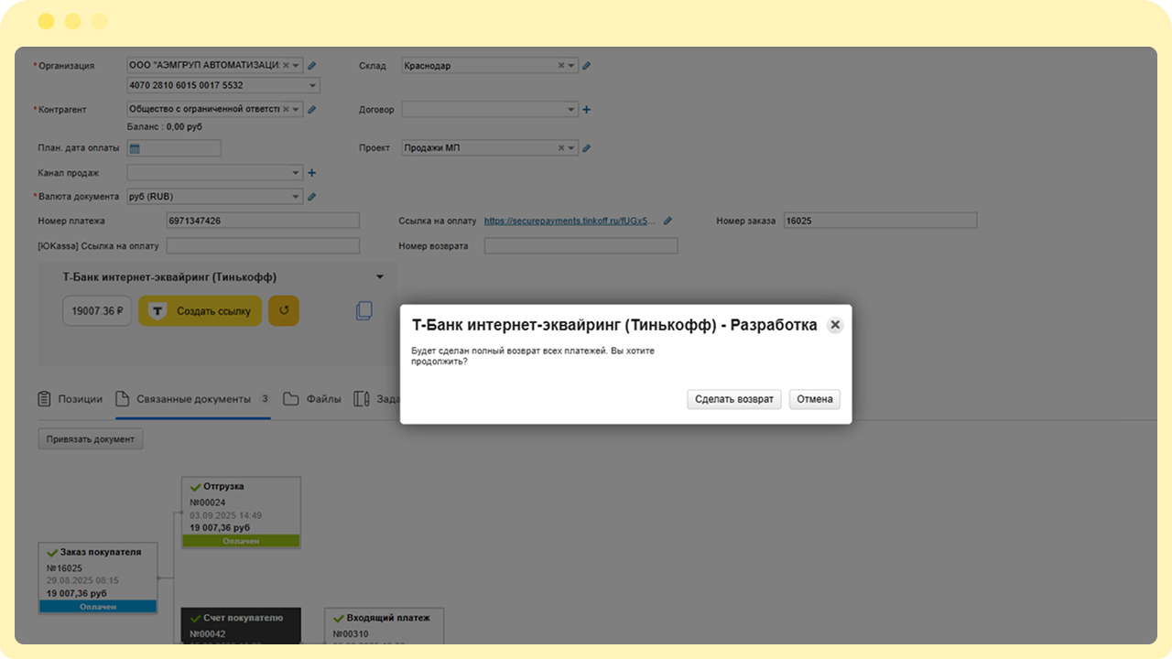Close the Т-Банк dialog with X
The width and height of the screenshot is (1172, 659).
pos(835,325)
